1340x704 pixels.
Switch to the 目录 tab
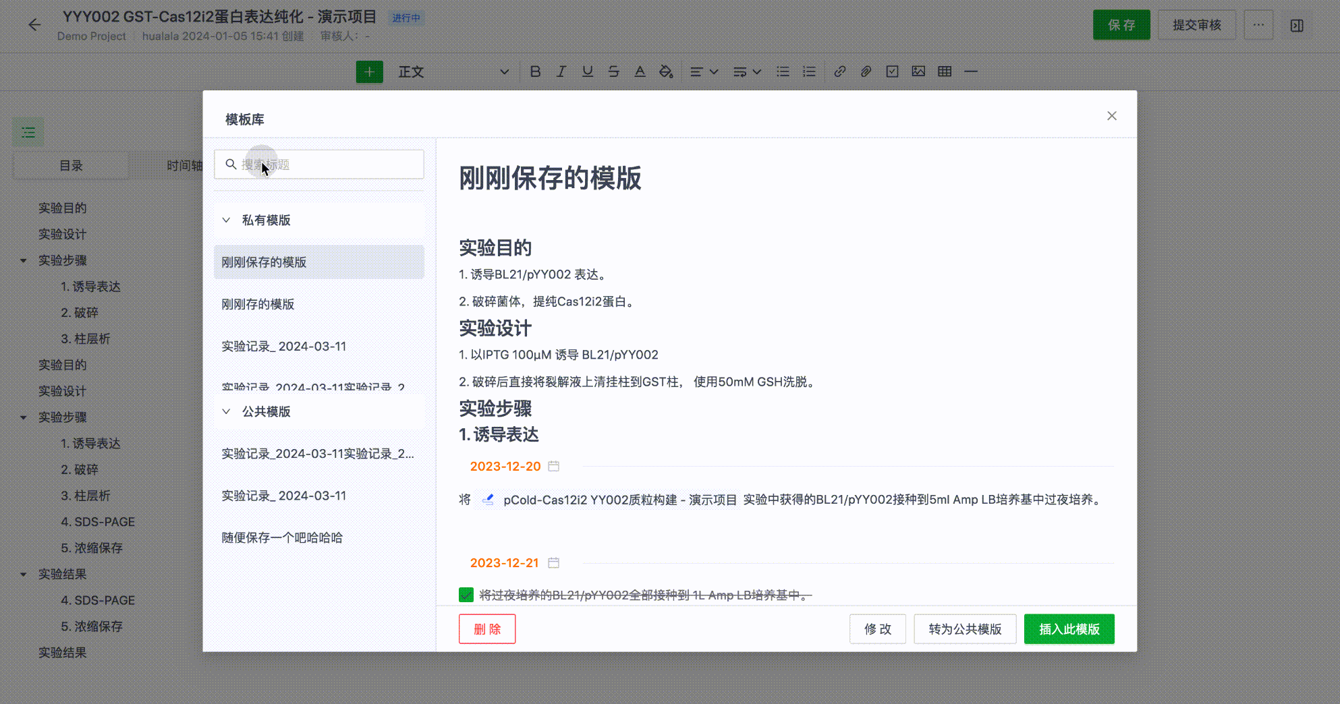[x=71, y=165]
